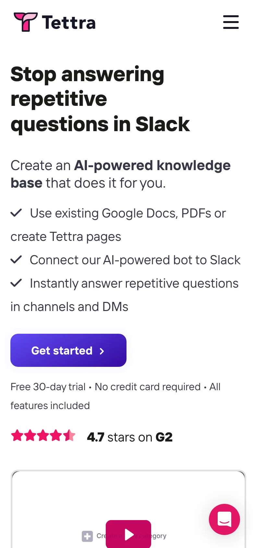Click the chevron arrow inside Get started
Image resolution: width=253 pixels, height=548 pixels.
(x=102, y=351)
